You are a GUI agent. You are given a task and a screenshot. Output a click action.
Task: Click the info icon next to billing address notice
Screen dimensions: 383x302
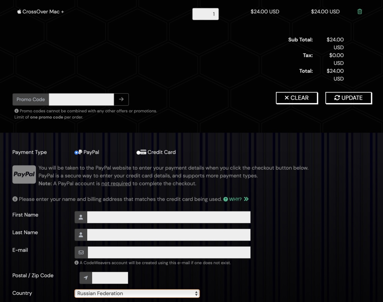pos(15,199)
